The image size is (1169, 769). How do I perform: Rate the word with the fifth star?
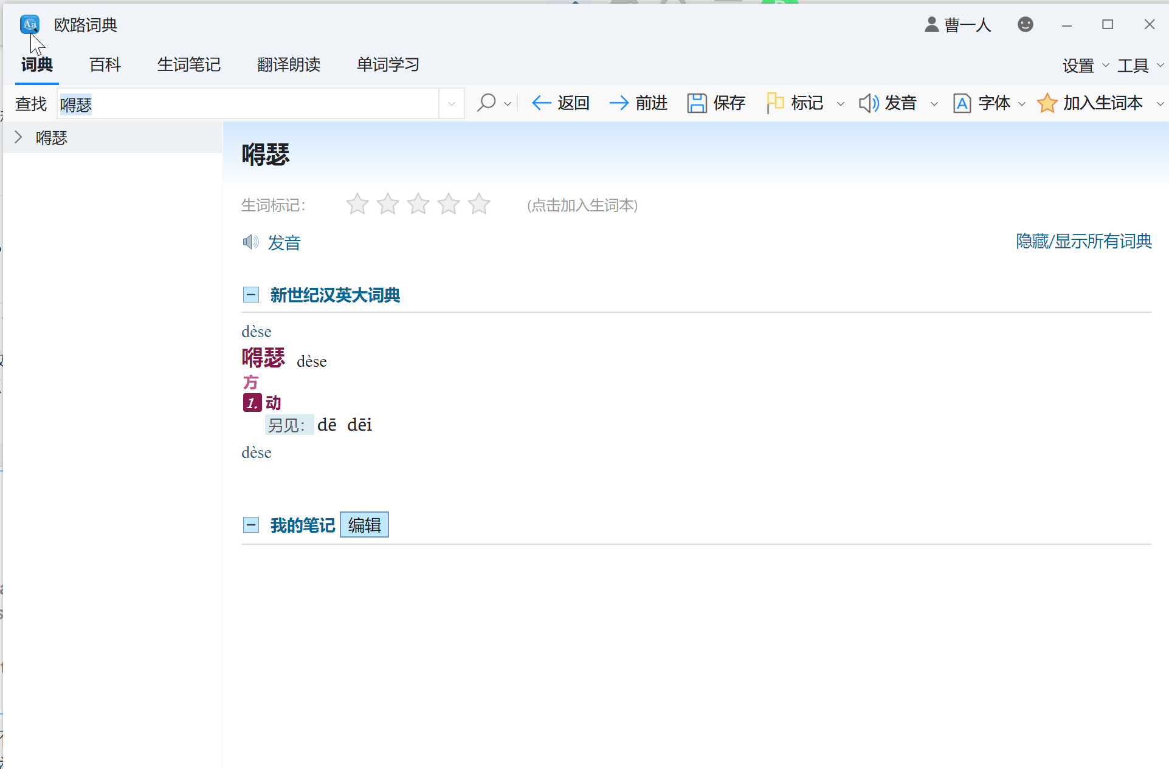[479, 205]
